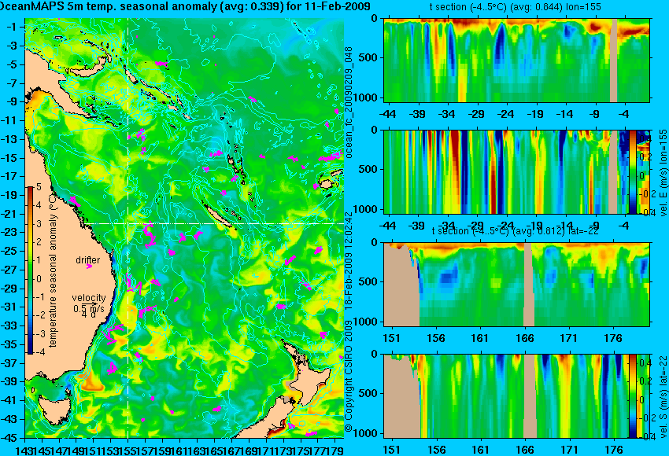The height and width of the screenshot is (456, 669).
Task: Click the '166' tick under lat=-22 temperature section
Action: [x=524, y=338]
